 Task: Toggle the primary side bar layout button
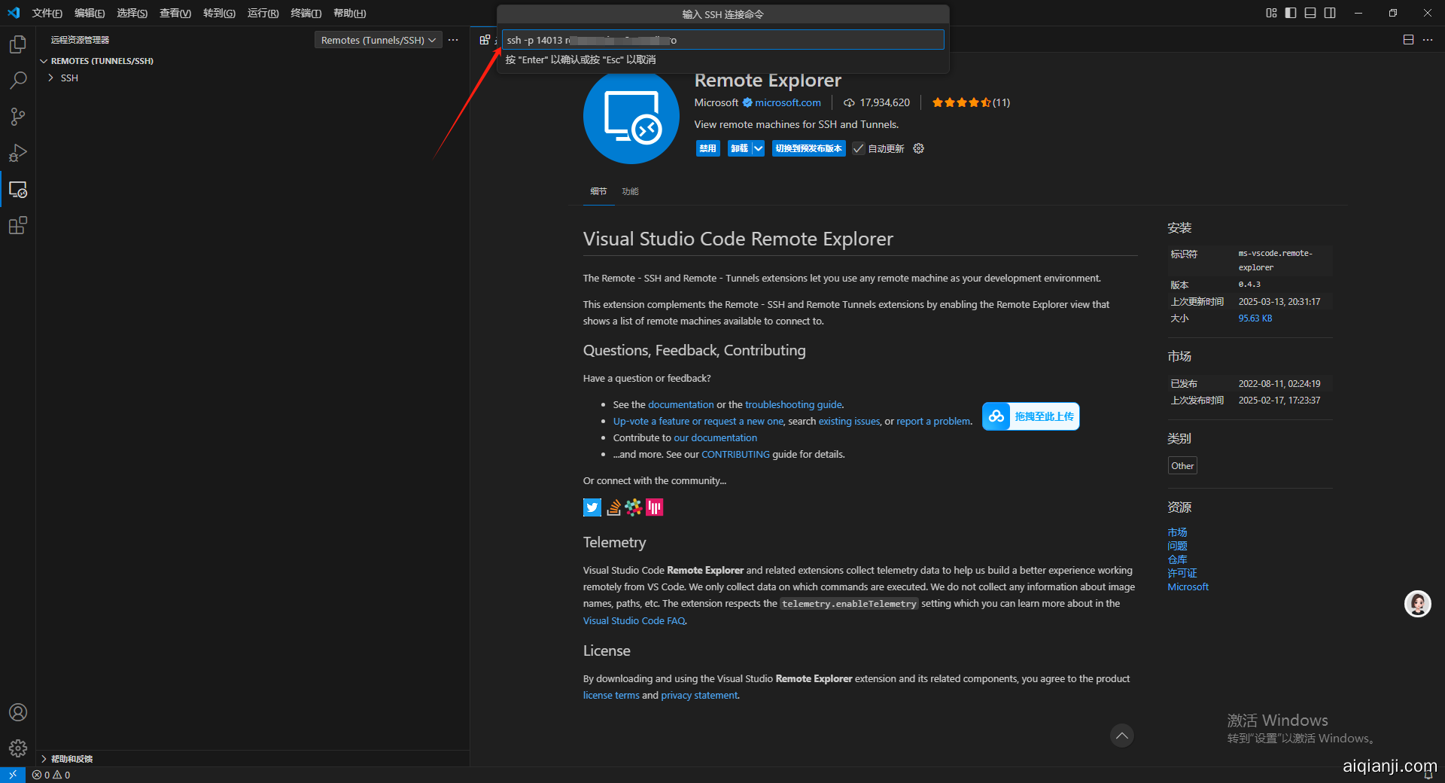point(1291,13)
